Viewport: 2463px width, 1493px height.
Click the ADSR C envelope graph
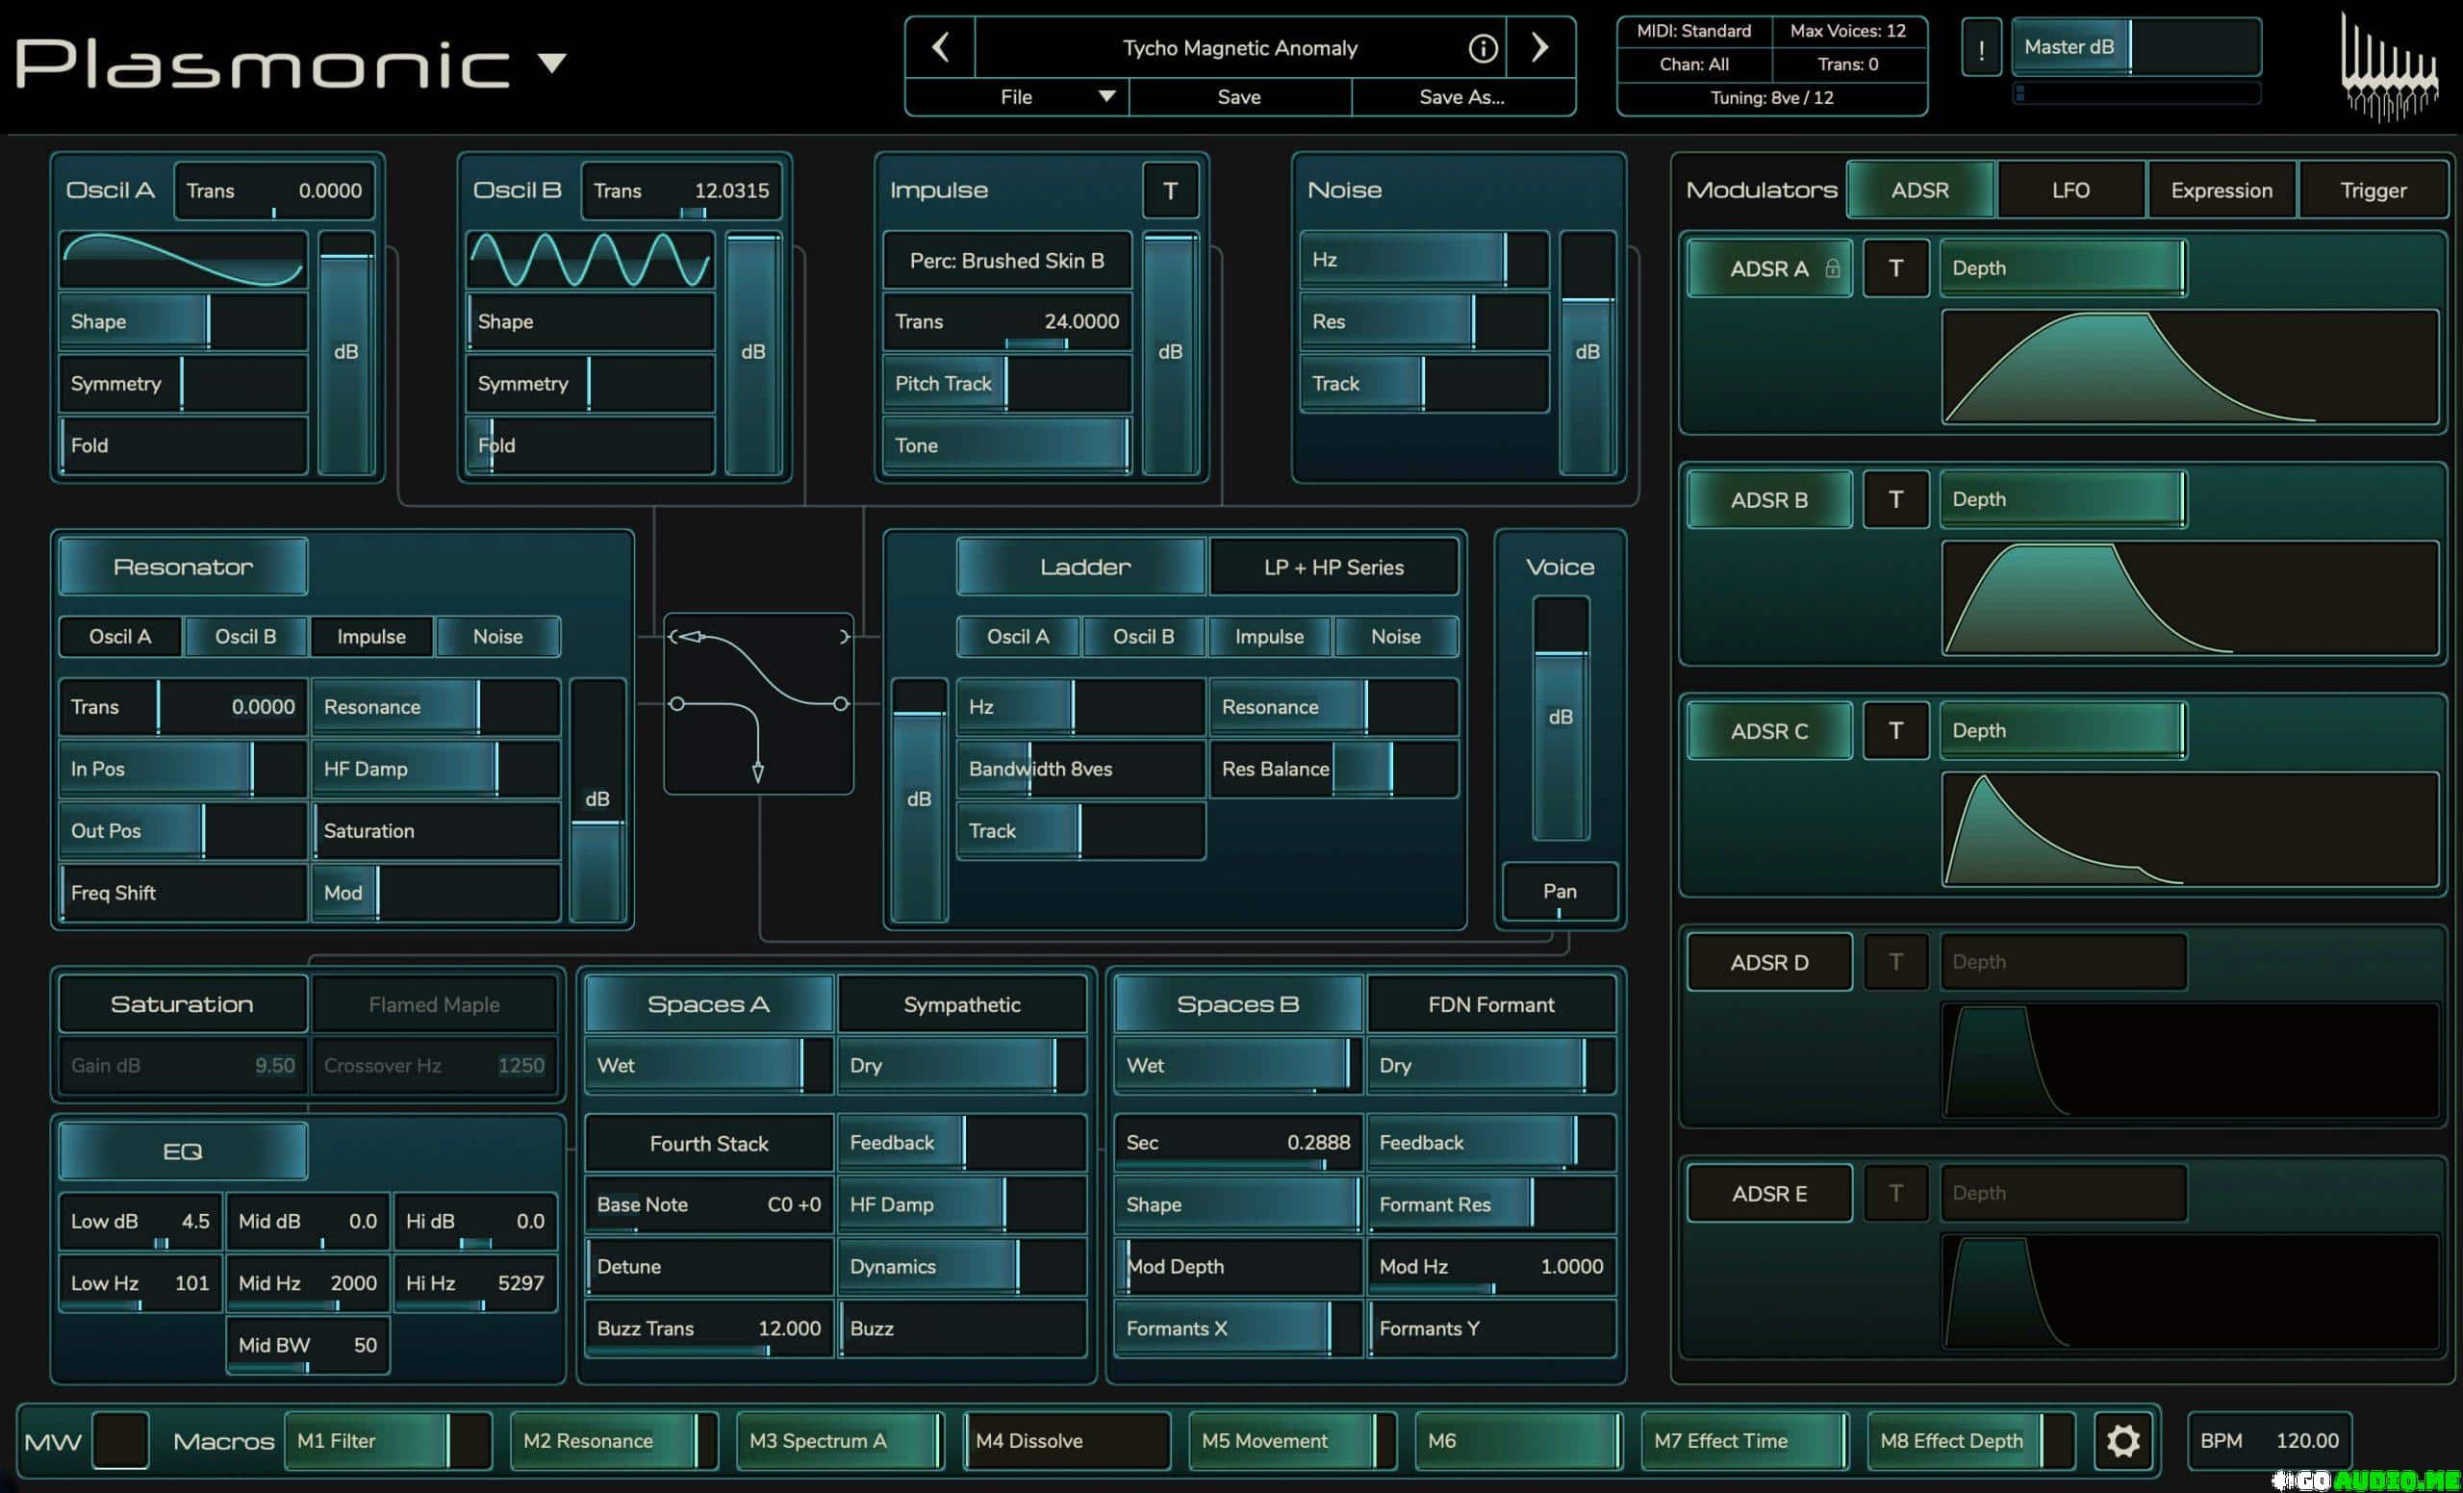[2190, 829]
